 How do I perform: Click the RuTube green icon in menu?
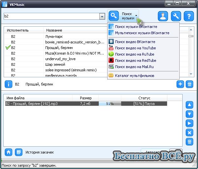point(111,54)
